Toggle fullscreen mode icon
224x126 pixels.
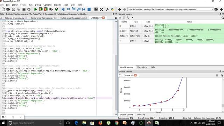(101, 9)
